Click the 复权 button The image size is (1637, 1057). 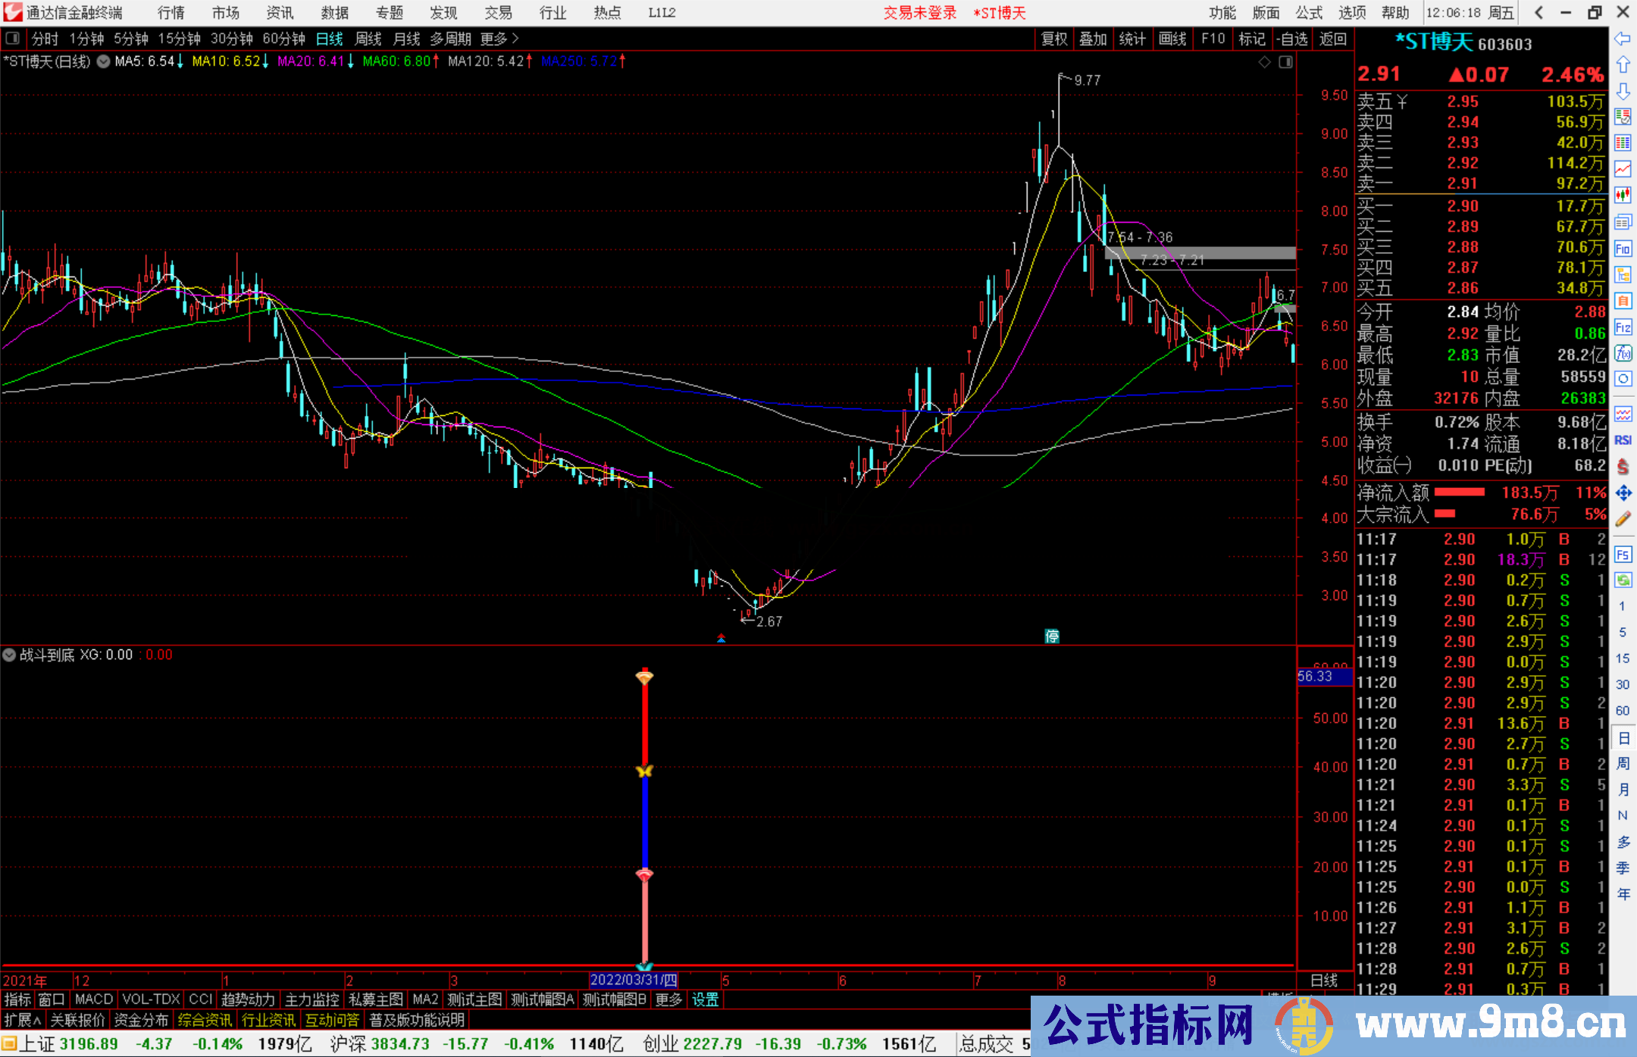(1054, 39)
